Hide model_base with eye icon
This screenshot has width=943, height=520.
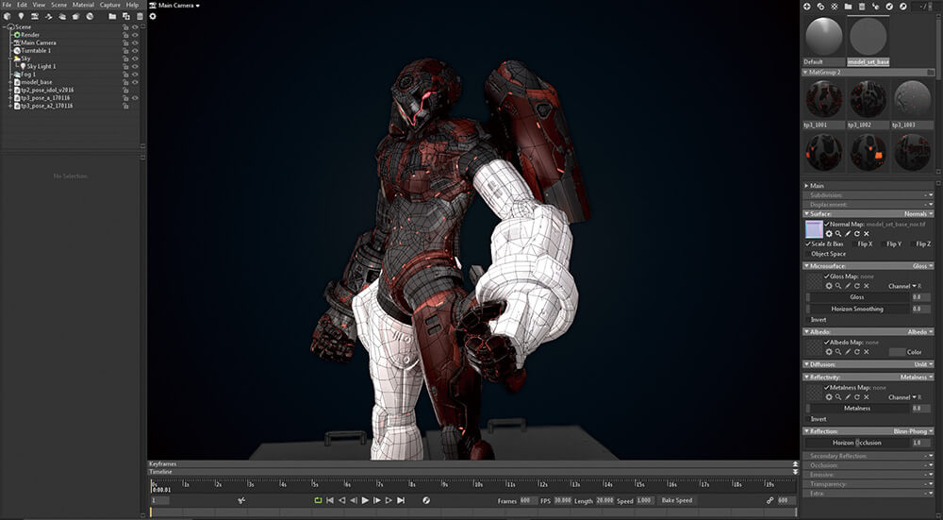pyautogui.click(x=135, y=82)
